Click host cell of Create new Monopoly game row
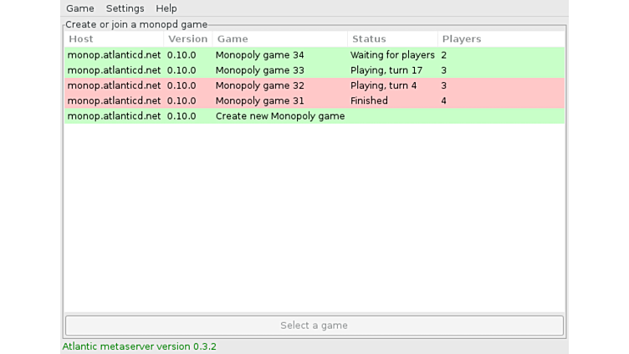The height and width of the screenshot is (354, 629). click(114, 116)
